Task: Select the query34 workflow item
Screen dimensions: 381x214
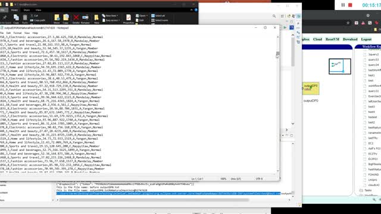Action: (373, 65)
